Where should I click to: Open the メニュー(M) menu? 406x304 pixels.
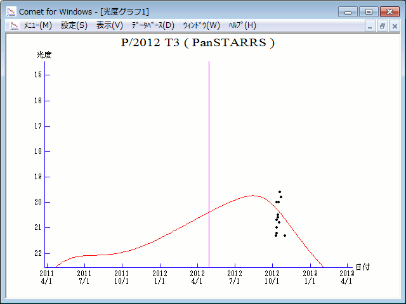[x=37, y=25]
